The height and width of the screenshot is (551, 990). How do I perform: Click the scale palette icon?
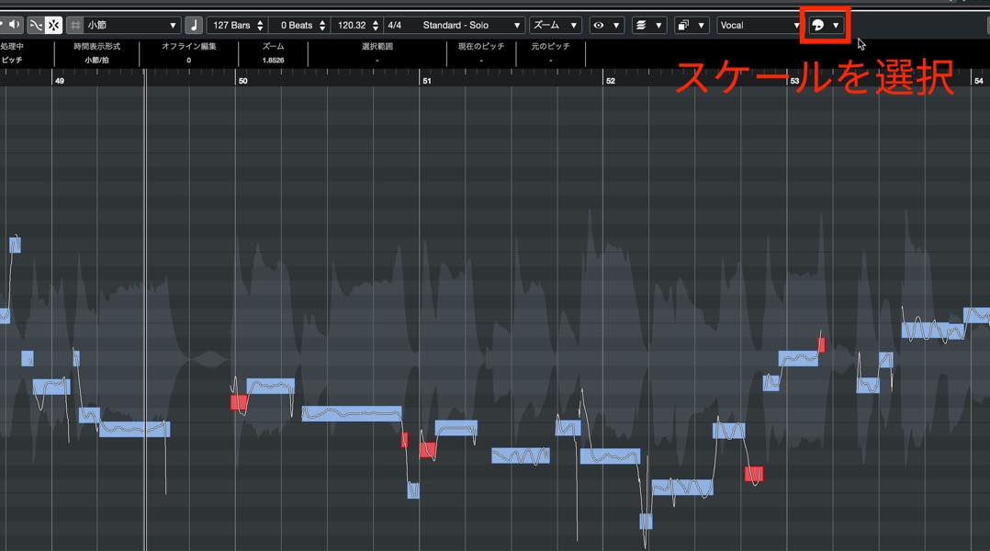817,25
